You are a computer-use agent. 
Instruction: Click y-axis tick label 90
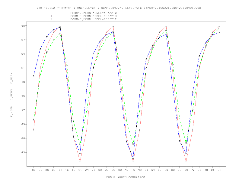23,26
